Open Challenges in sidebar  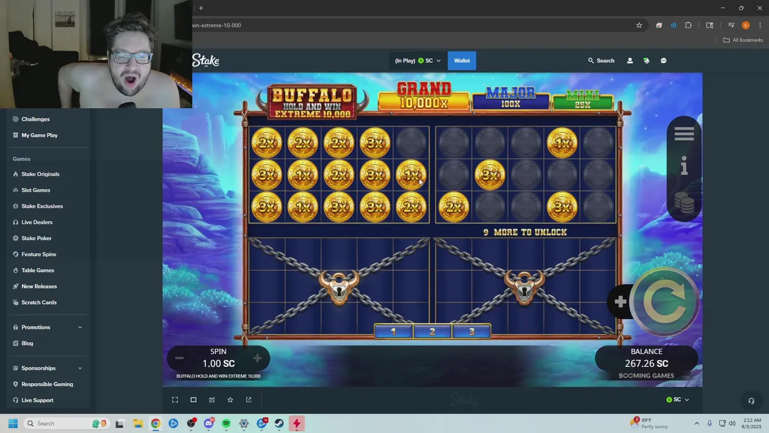[x=35, y=119]
